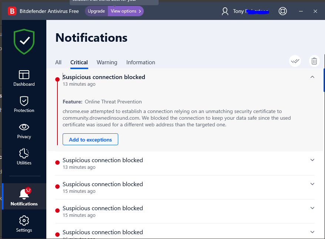Close the Bitdefender window
Viewport: 325px width, 239px height.
(x=315, y=11)
